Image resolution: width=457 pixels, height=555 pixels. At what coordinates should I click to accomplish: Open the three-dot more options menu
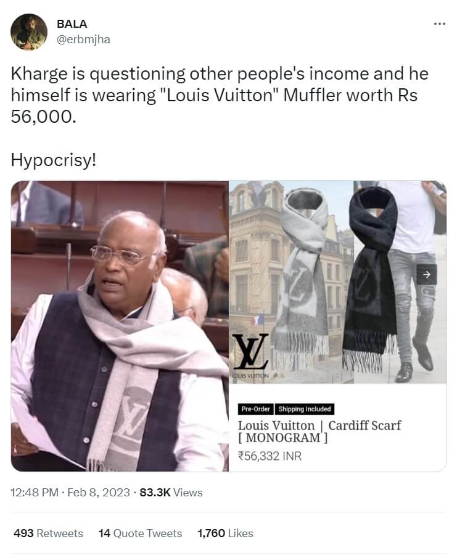coord(439,23)
